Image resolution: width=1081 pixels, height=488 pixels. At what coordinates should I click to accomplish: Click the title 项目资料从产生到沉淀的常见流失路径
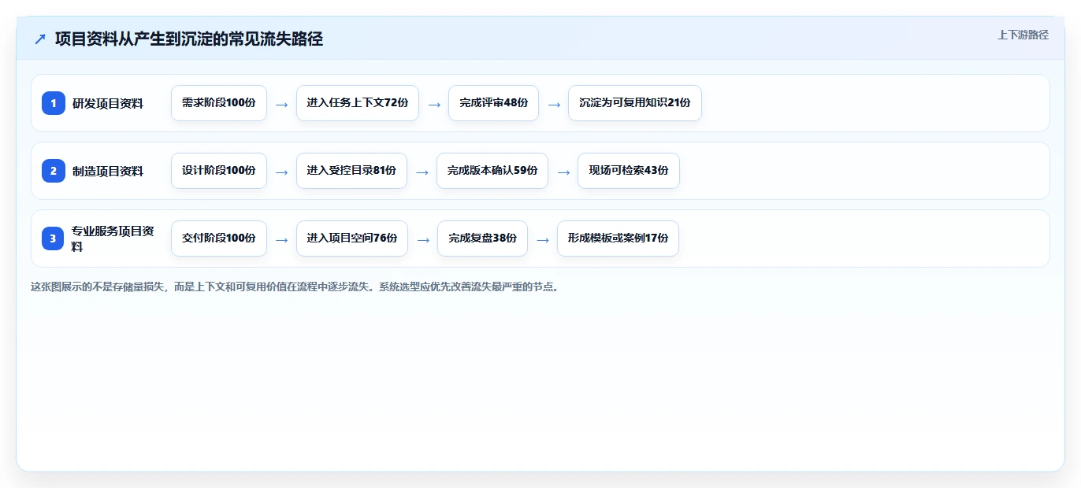189,39
